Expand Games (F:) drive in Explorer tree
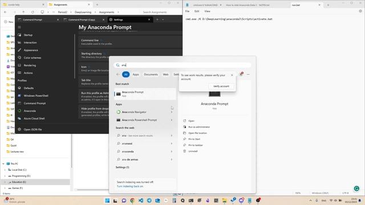Screen dimensions: 365x205 coord(5,188)
